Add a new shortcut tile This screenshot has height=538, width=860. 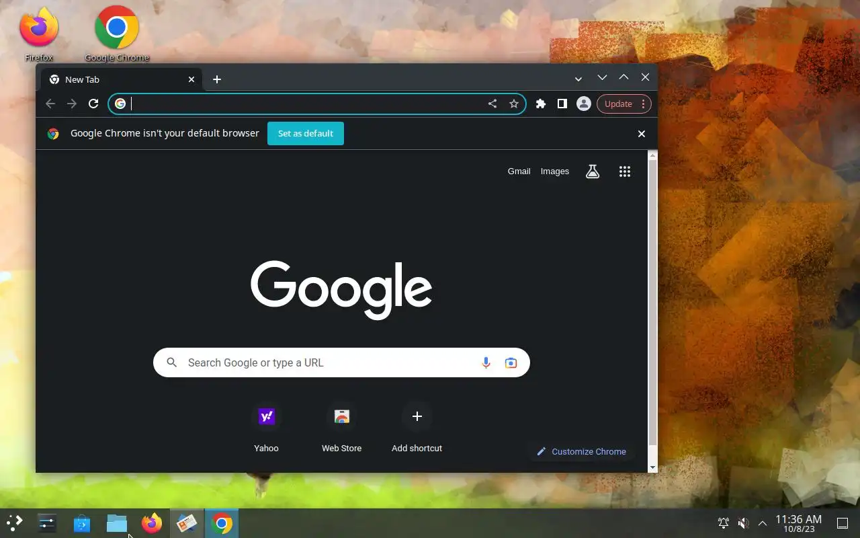pos(417,426)
